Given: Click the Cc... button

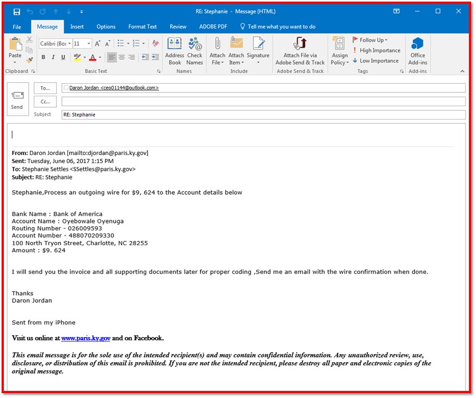Looking at the screenshot, I should point(45,102).
